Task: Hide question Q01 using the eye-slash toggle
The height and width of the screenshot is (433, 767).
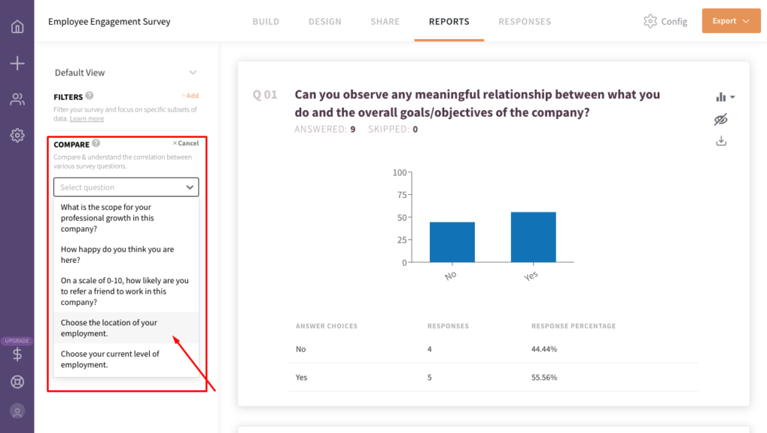Action: point(721,118)
